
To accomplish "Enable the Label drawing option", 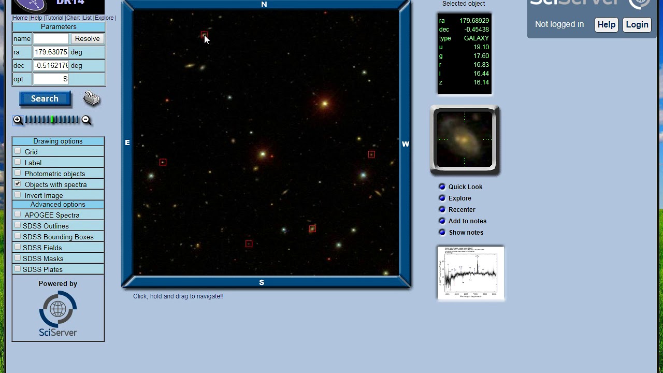I will [18, 162].
